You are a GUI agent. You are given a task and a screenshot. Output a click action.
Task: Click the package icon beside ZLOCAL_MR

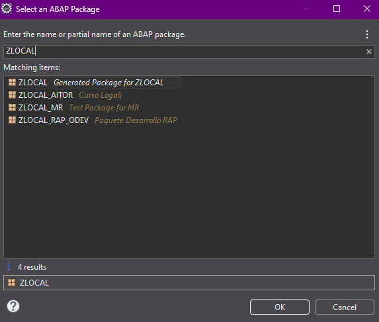click(x=12, y=108)
